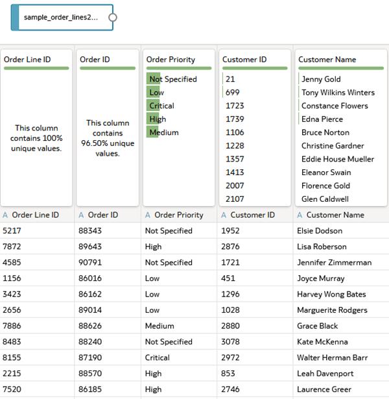
Task: Select 'Bruce Norton' in Customer Name tile
Action: coord(325,132)
